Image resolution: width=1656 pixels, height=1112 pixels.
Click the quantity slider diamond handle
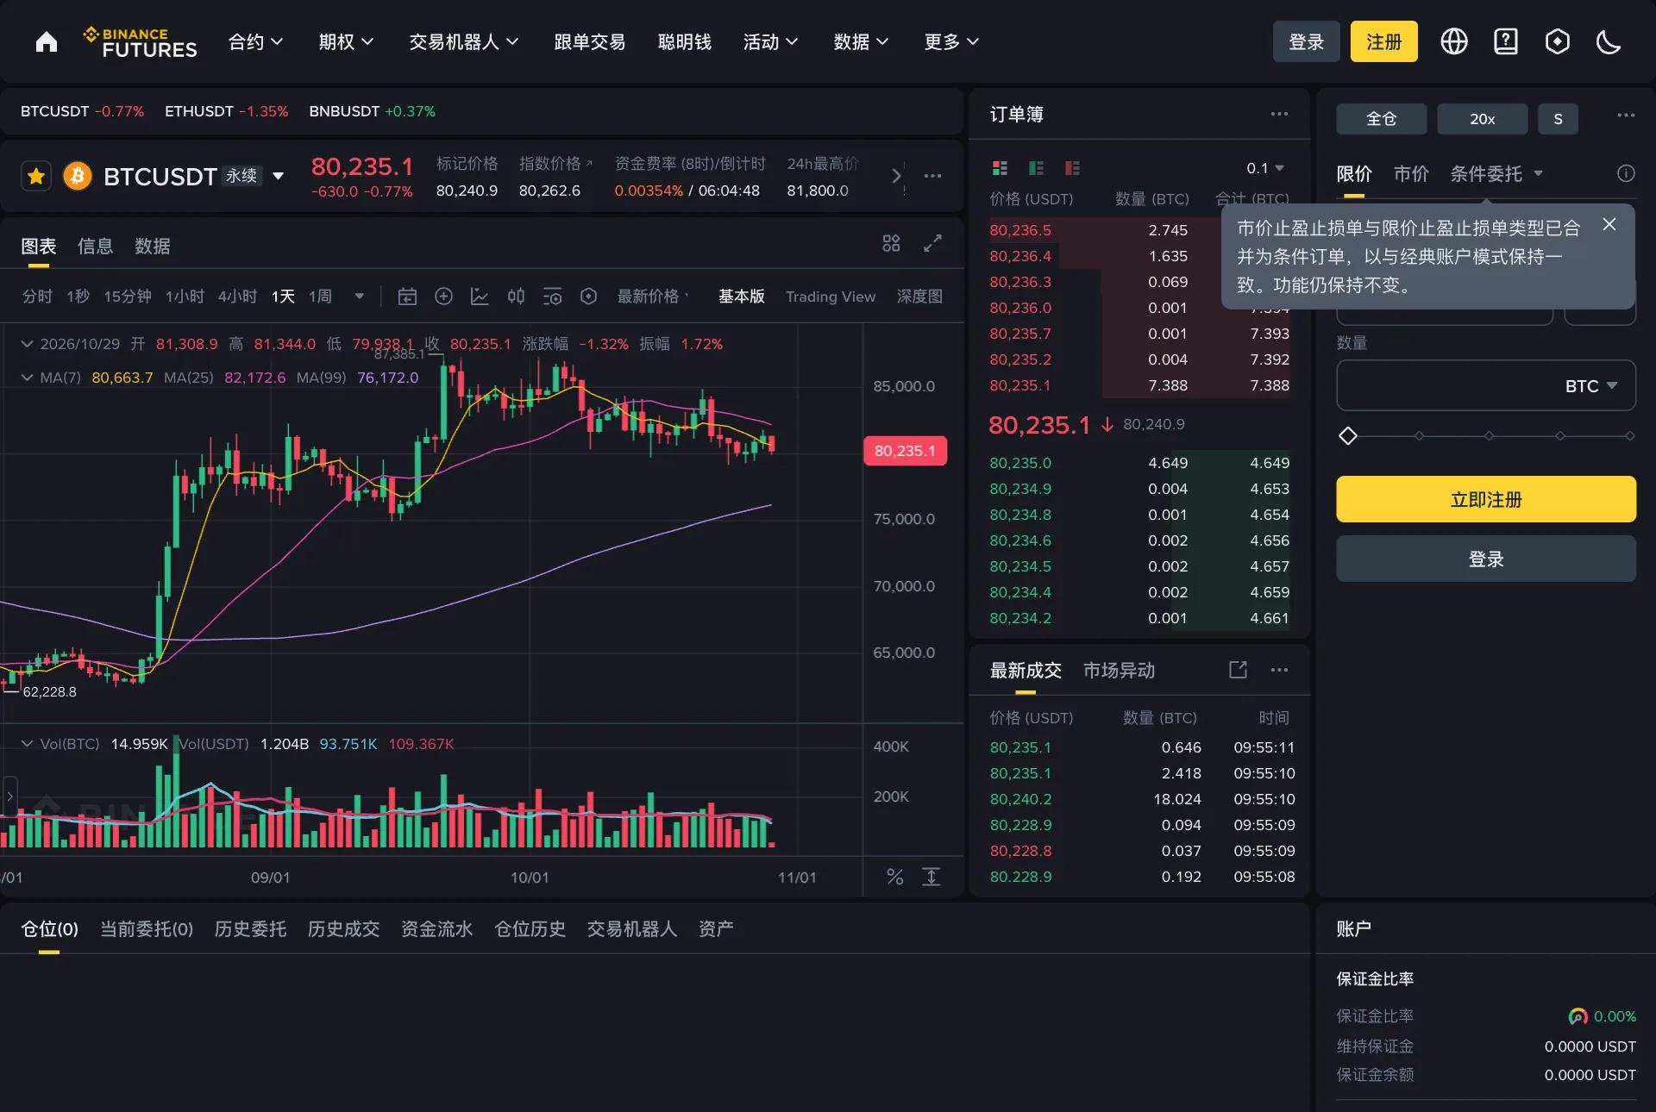coord(1348,436)
